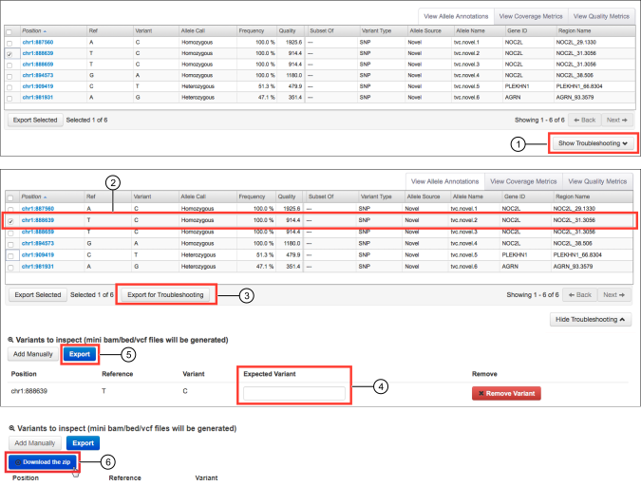Viewport: 641px width, 486px height.
Task: Open chr1:909419 position link in second table
Action: 39,255
